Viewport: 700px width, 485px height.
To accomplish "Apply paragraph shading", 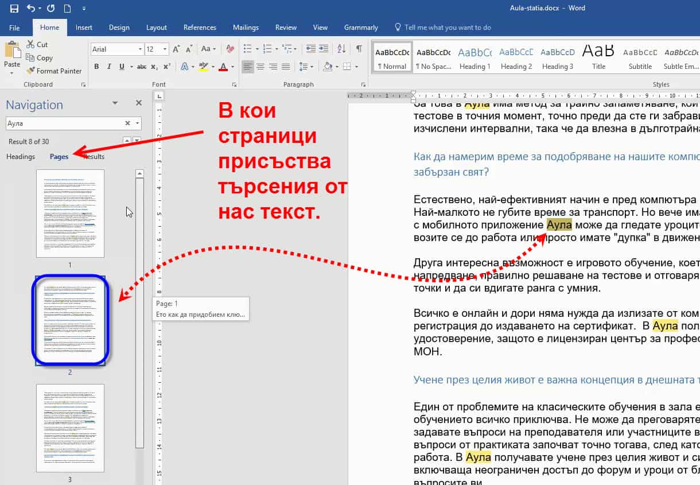I will point(328,67).
